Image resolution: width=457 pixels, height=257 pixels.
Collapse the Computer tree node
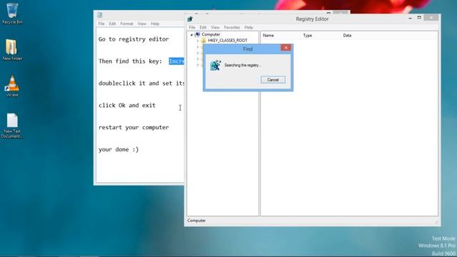click(192, 35)
